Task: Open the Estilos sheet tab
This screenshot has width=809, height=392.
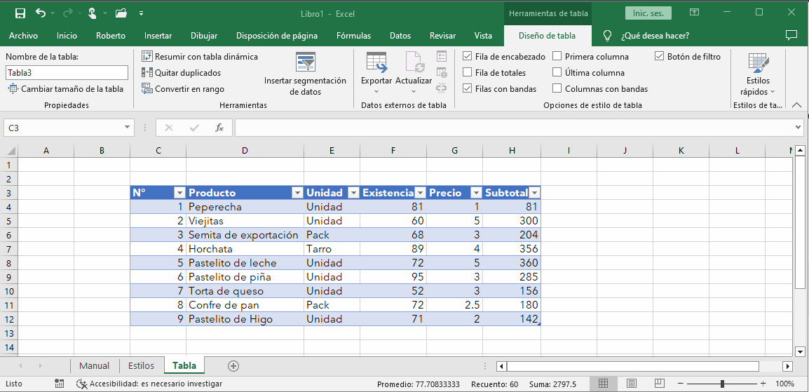Action: (x=142, y=365)
